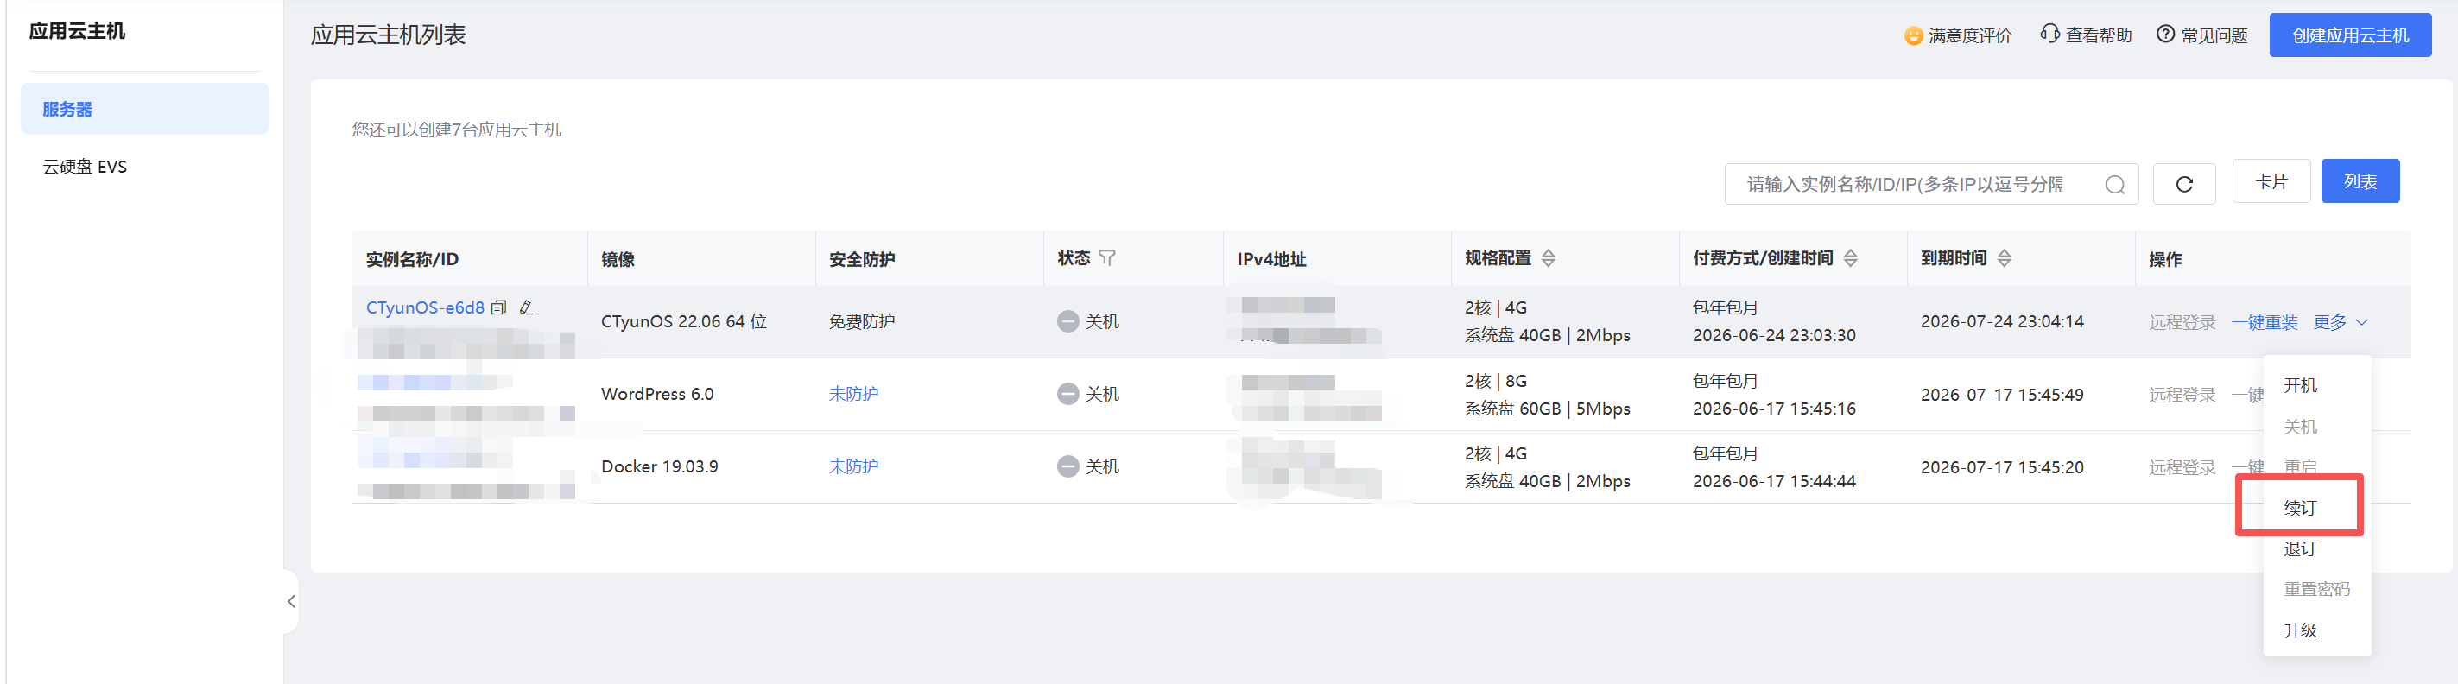Click 远程登录 for CTyunOS row
Image resolution: width=2458 pixels, height=684 pixels.
tap(2182, 322)
